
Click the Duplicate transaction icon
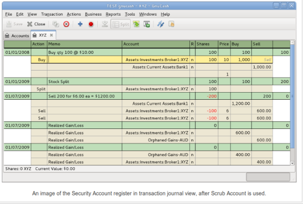point(56,24)
